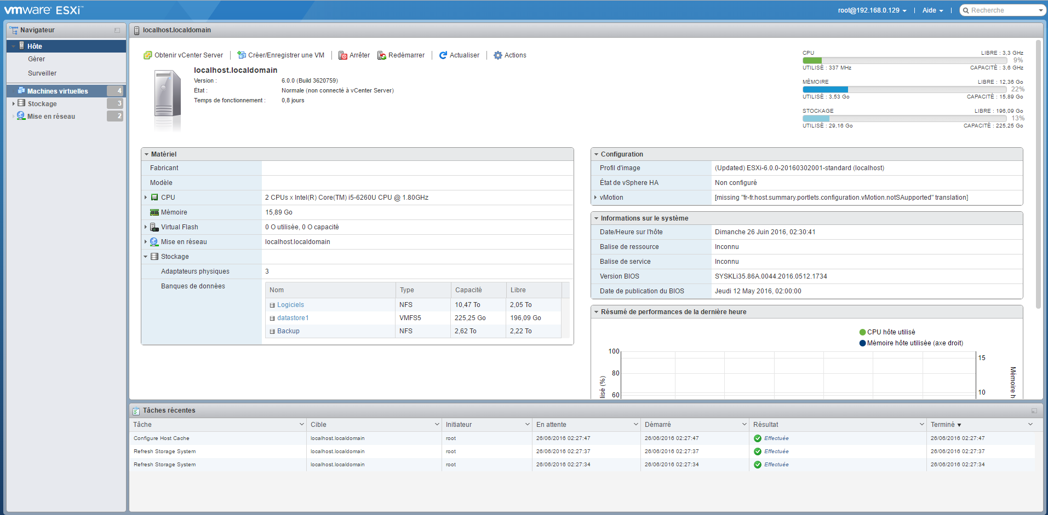Click into the Recherche search field

pos(1003,10)
